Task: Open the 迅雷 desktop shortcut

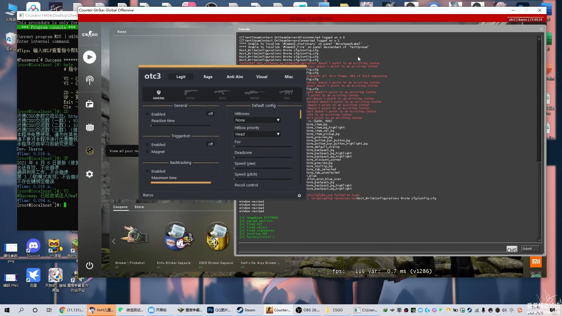Action: (33, 277)
